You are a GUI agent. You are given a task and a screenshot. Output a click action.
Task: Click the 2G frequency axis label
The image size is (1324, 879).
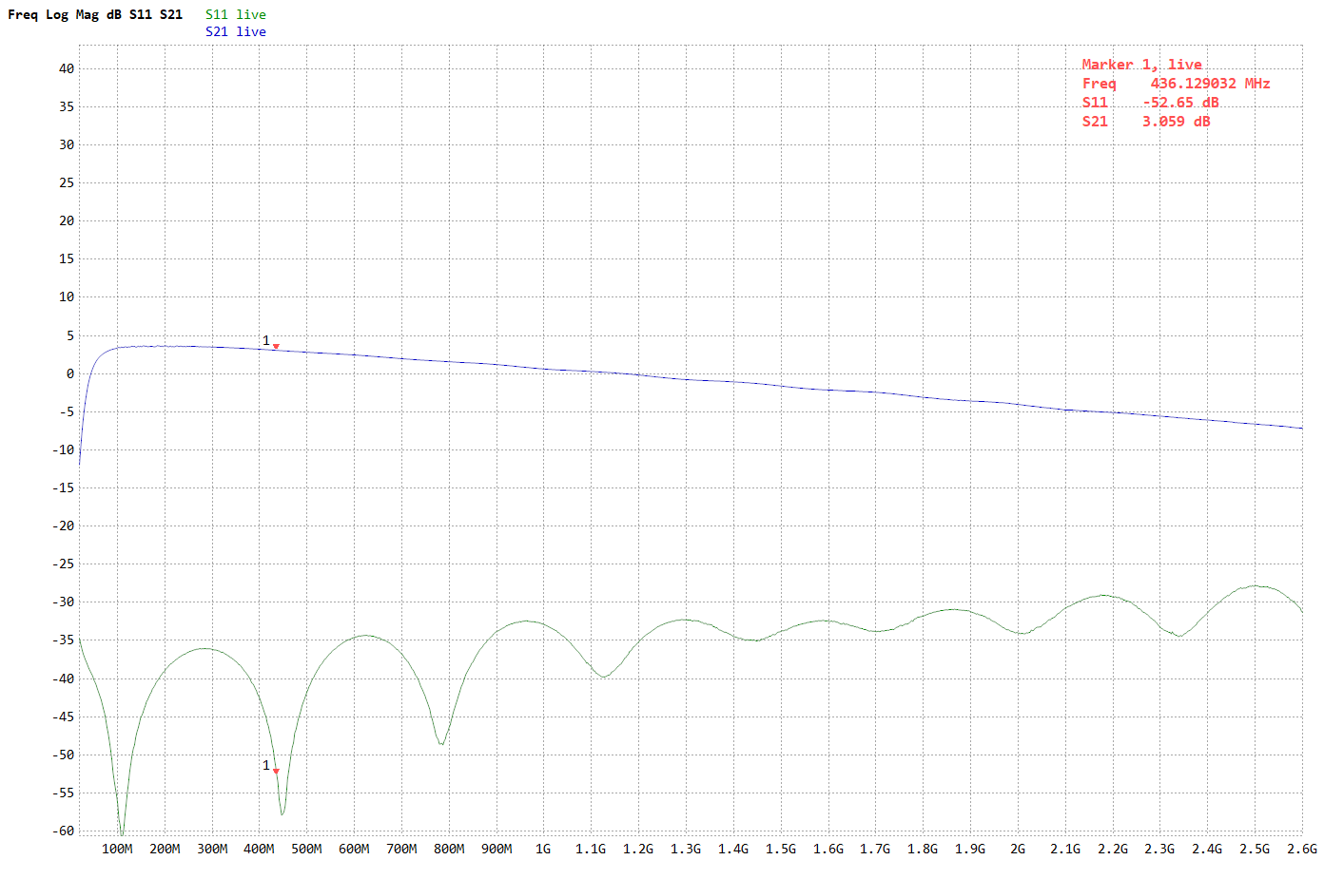pyautogui.click(x=1018, y=849)
